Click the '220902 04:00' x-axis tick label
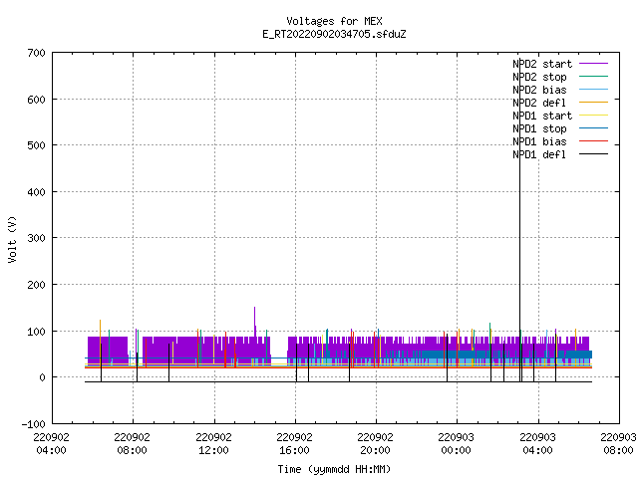The height and width of the screenshot is (478, 638). pos(51,444)
